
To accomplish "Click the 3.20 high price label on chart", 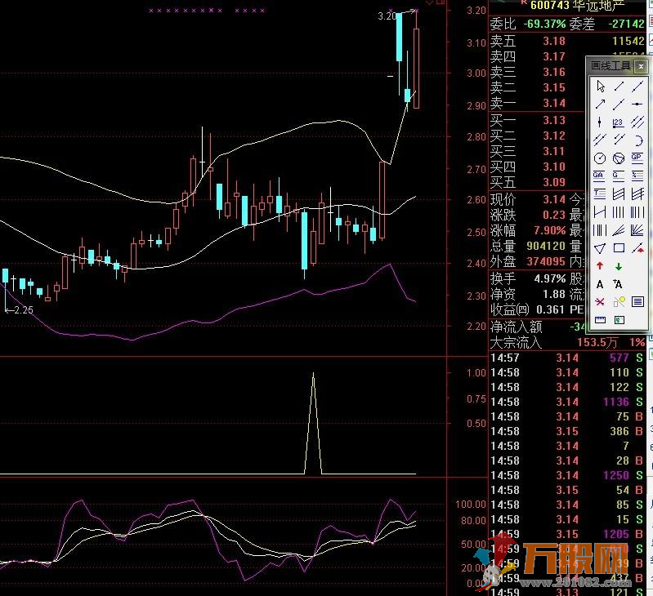I will tap(387, 16).
